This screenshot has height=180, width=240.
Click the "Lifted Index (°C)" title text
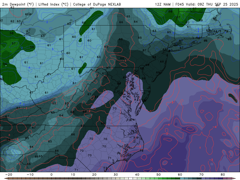coord(53,4)
